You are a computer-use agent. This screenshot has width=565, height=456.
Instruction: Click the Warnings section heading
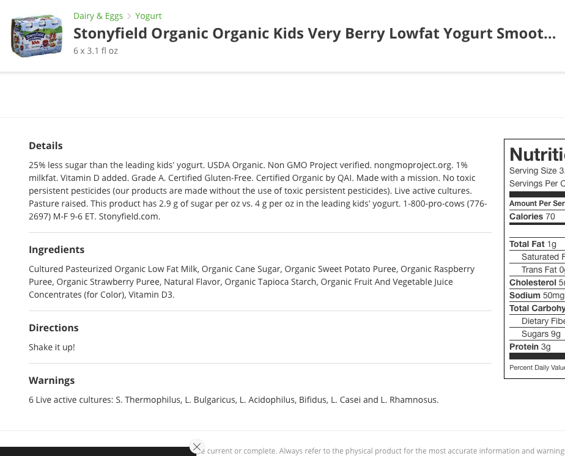(x=52, y=380)
